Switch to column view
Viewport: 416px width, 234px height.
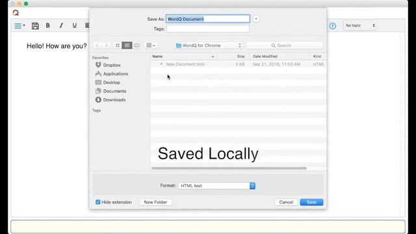[136, 45]
